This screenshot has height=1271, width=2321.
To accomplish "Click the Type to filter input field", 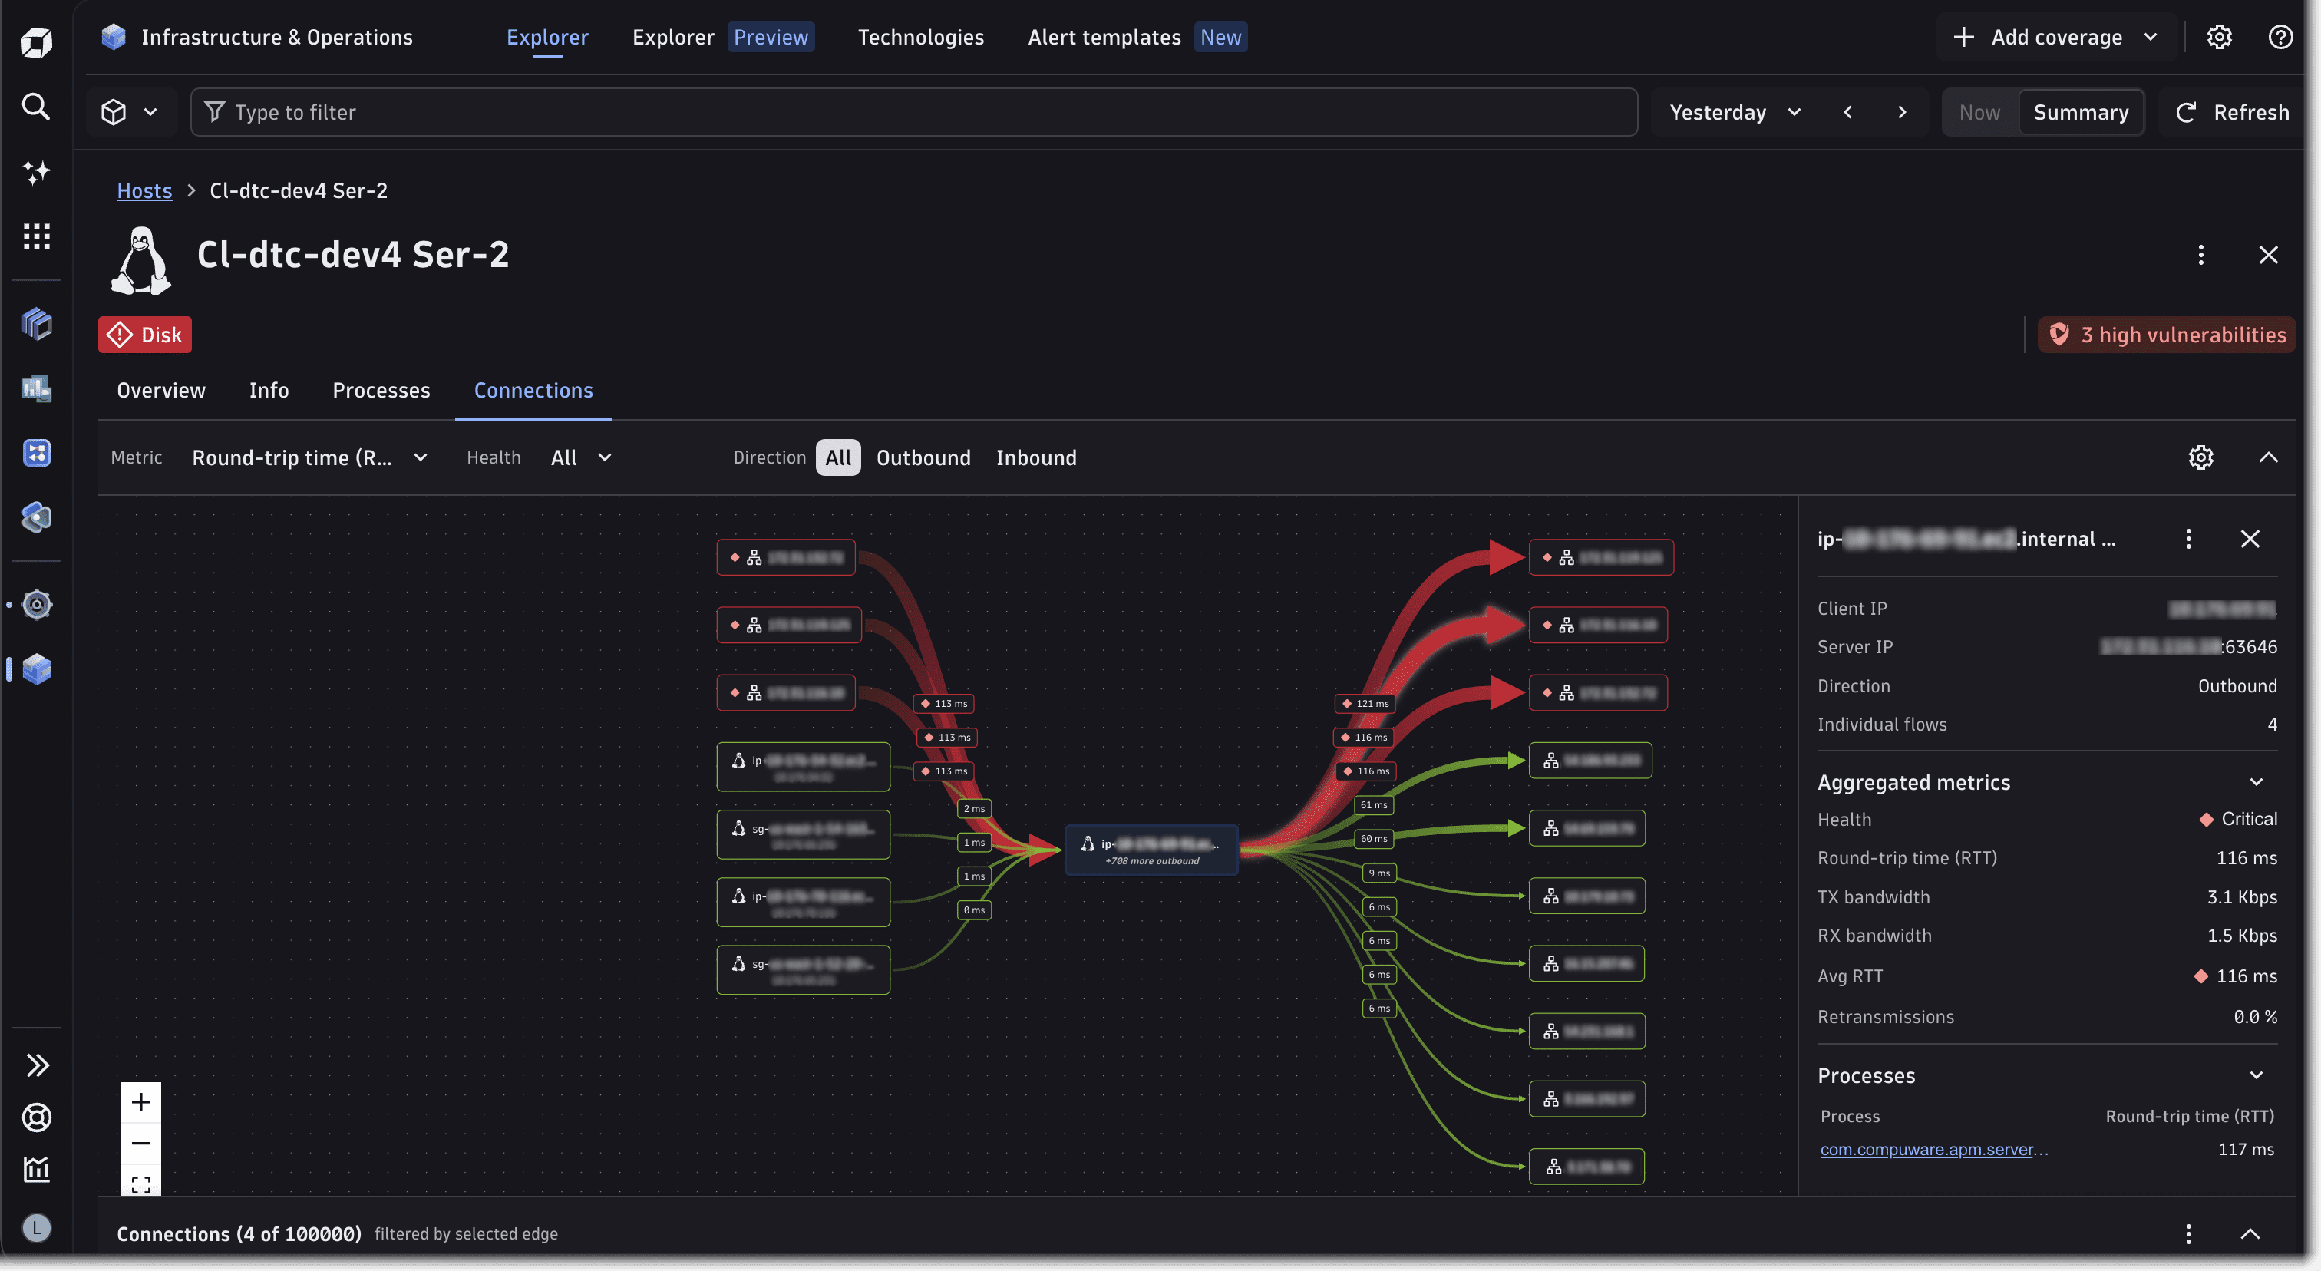I will (x=913, y=112).
